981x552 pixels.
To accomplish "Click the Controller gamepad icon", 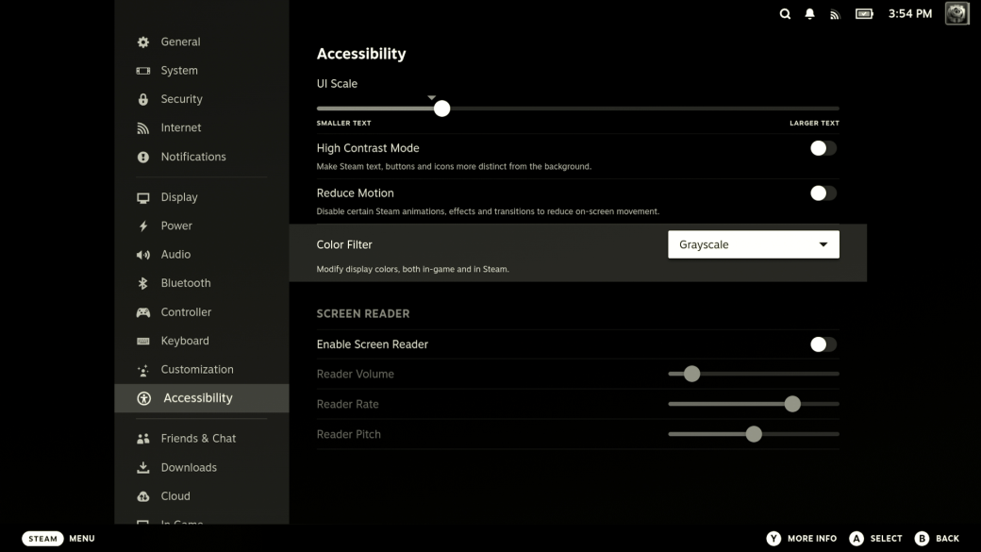I will pos(143,312).
